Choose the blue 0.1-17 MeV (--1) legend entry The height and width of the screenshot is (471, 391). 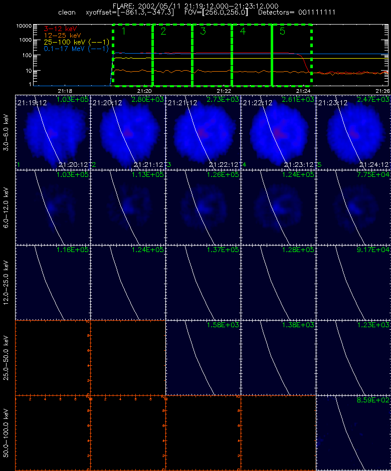[76, 49]
